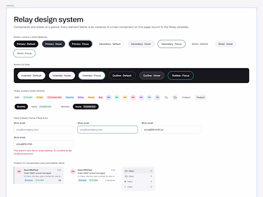Image resolution: width=263 pixels, height=197 pixels.
Task: Click the Ghost · Default button
Action: point(200,44)
